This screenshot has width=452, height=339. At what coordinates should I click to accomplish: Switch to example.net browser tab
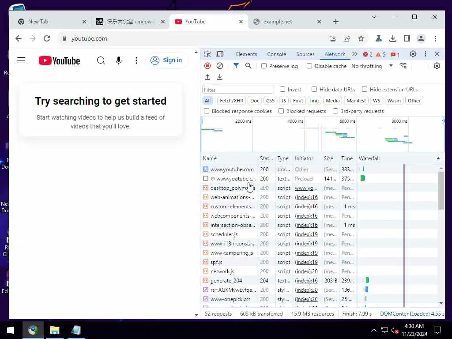coord(286,22)
